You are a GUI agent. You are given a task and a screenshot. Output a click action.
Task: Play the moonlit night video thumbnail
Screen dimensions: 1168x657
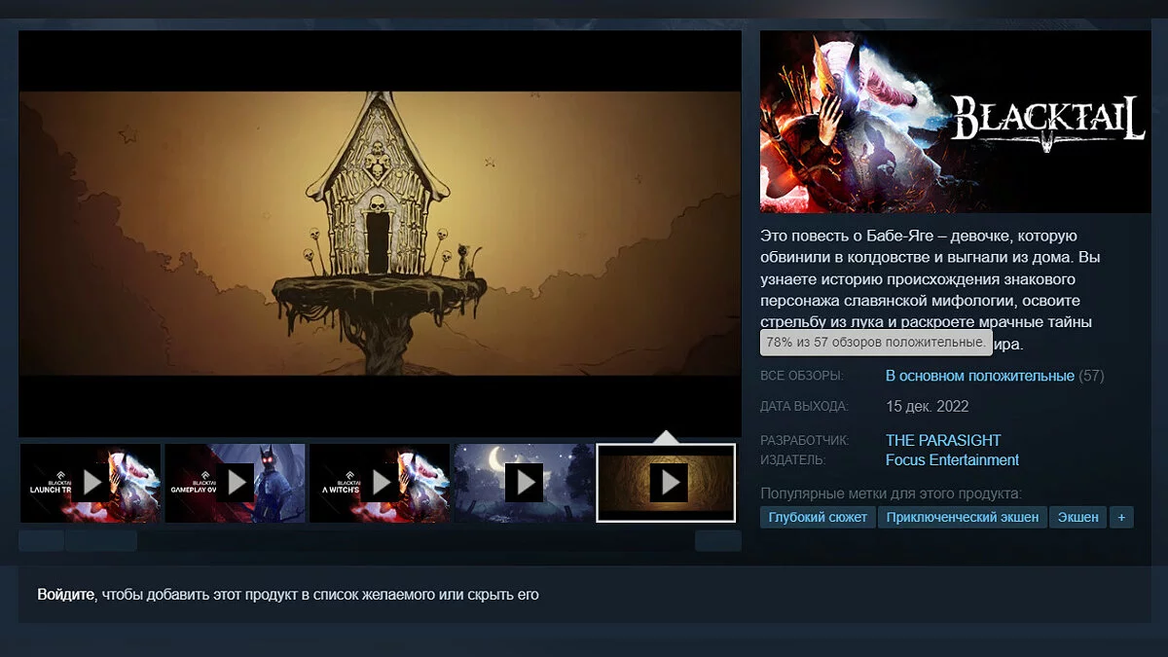[524, 483]
